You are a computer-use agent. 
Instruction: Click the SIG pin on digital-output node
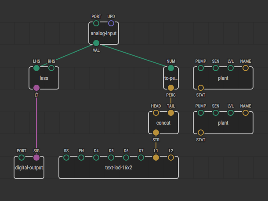point(36,158)
